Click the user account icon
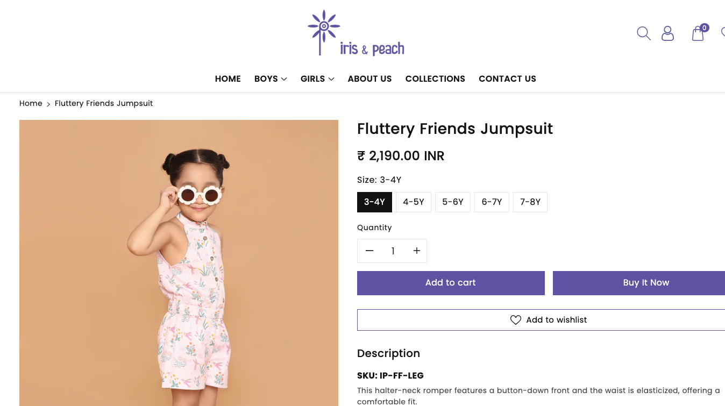 pyautogui.click(x=667, y=33)
